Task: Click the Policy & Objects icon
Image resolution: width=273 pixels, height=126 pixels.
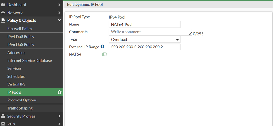Action: [3, 20]
